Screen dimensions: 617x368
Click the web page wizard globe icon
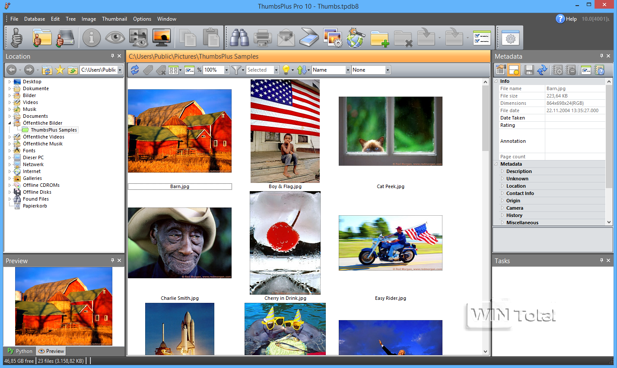pyautogui.click(x=355, y=38)
